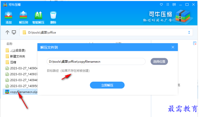Click the 删除 (Delete) trash icon
Screen dimensions: 200x117
(53, 18)
